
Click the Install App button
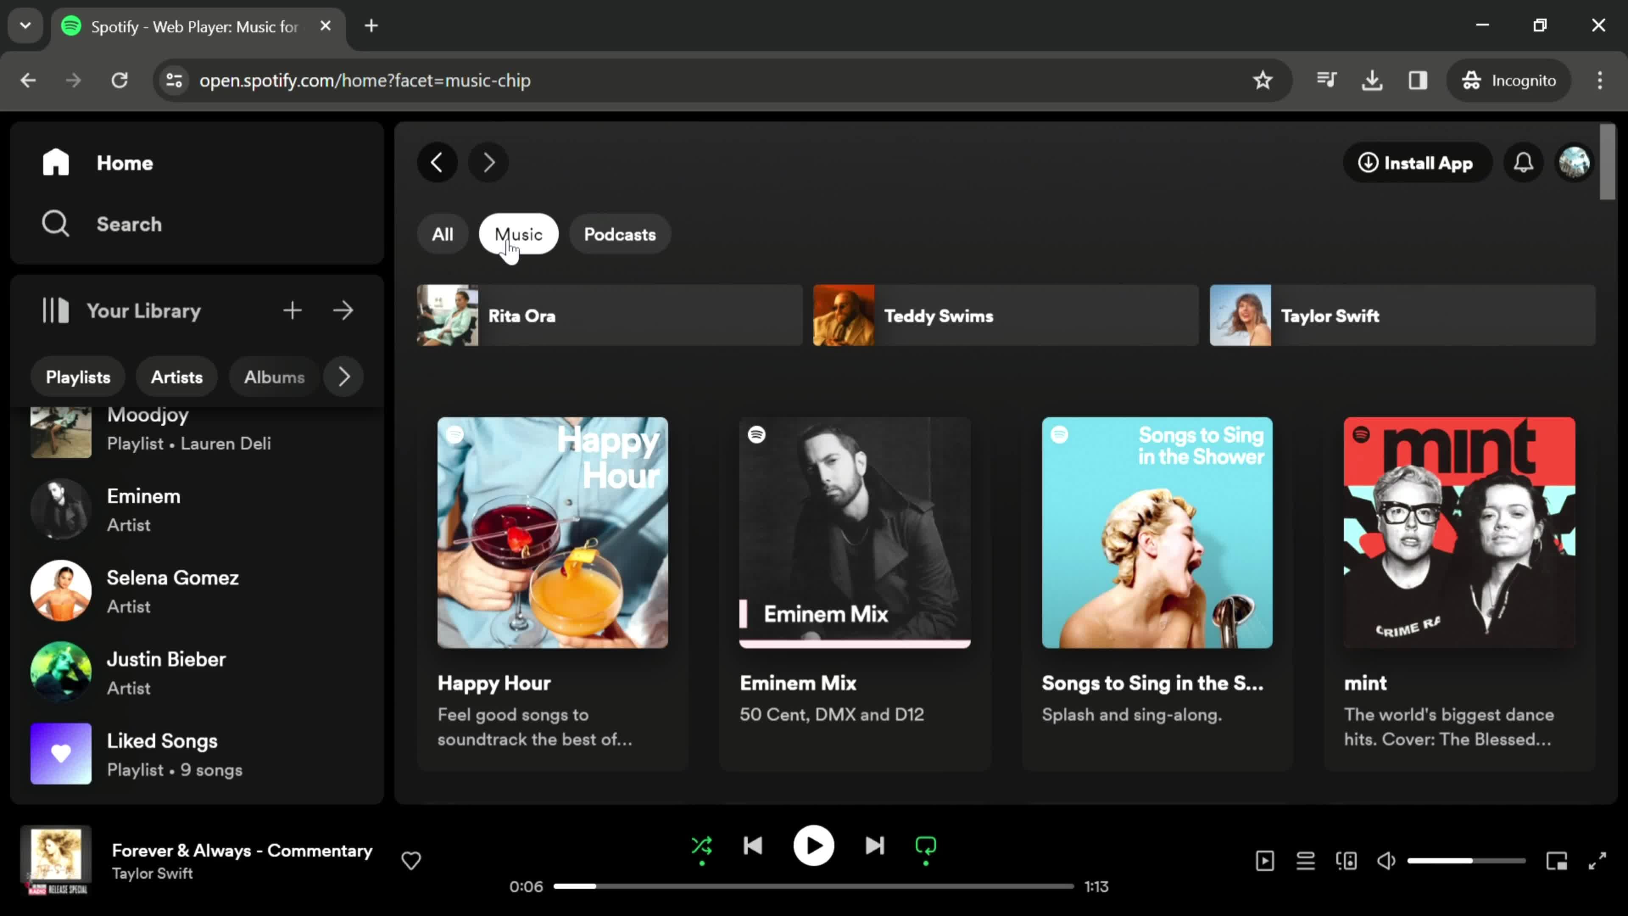(x=1416, y=163)
